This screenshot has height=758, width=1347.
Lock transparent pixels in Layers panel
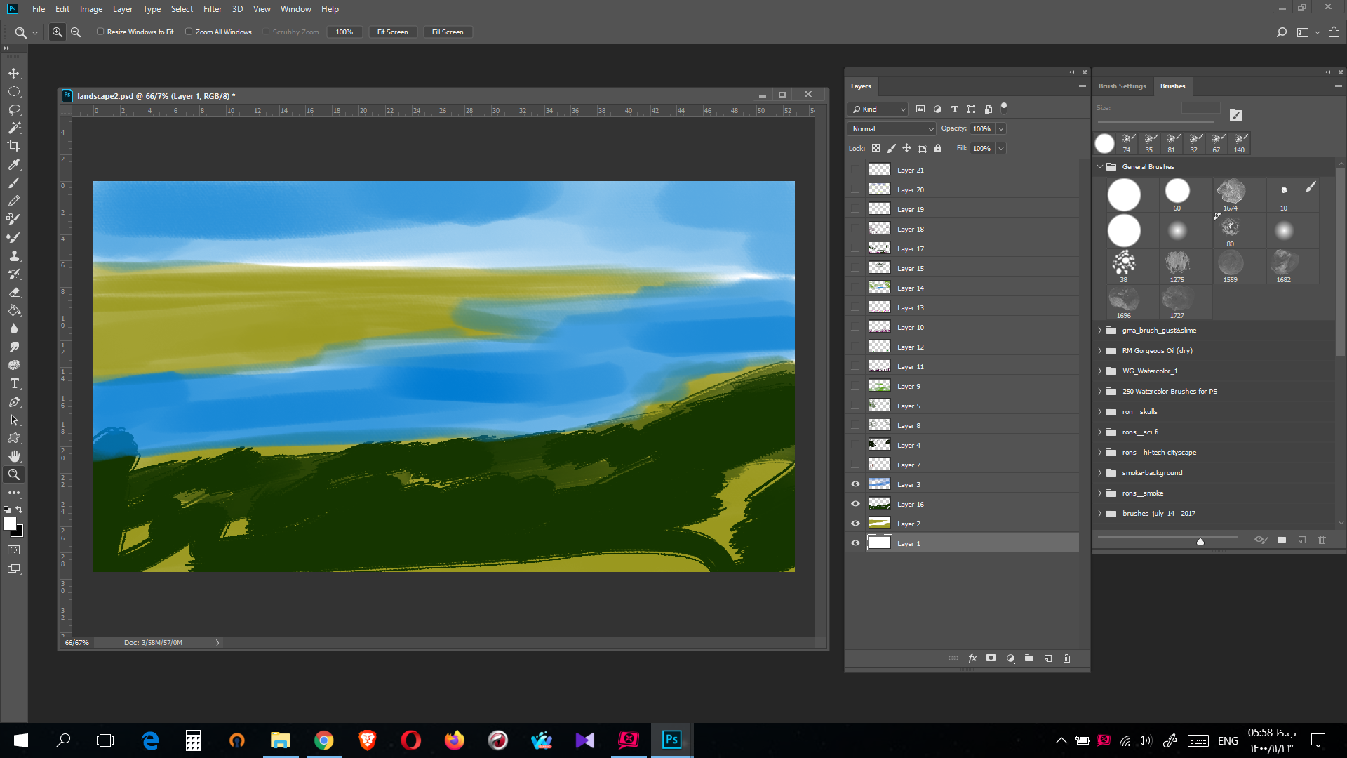click(876, 148)
